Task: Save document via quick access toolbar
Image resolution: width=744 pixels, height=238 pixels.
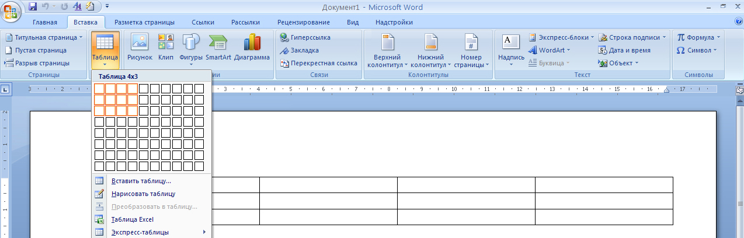Action: pos(33,7)
